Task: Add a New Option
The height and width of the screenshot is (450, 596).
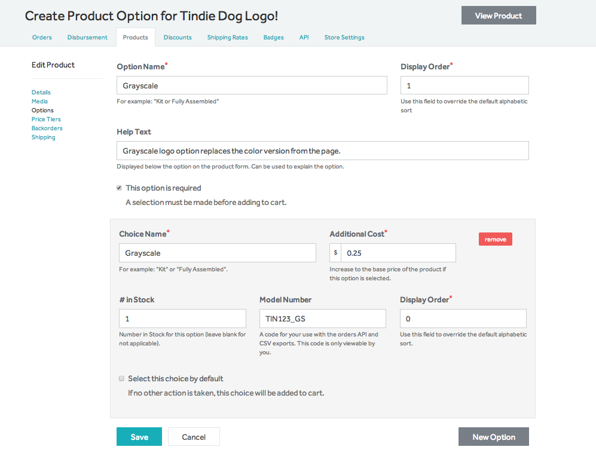Action: coord(493,437)
